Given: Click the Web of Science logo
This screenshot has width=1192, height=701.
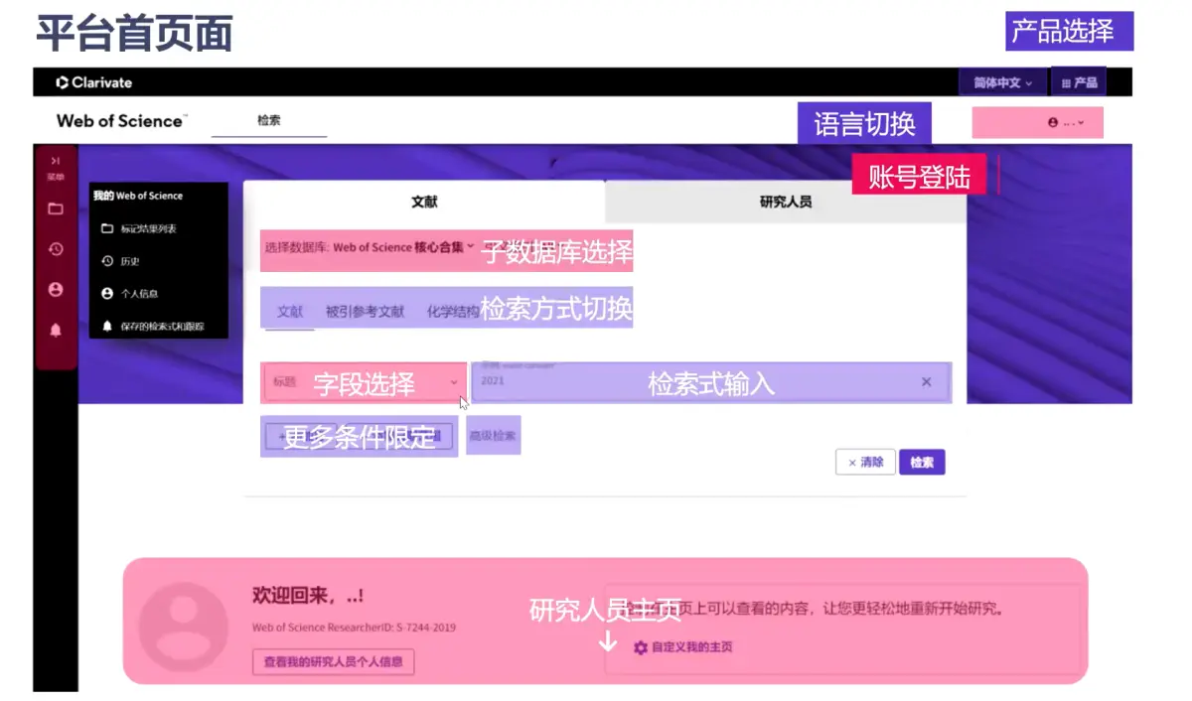Looking at the screenshot, I should pos(120,121).
